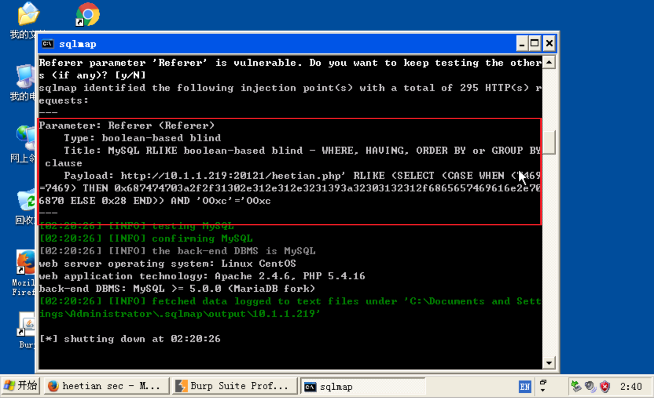Click '[*] shutting down at 02:20:26' line
The height and width of the screenshot is (398, 654).
click(130, 339)
